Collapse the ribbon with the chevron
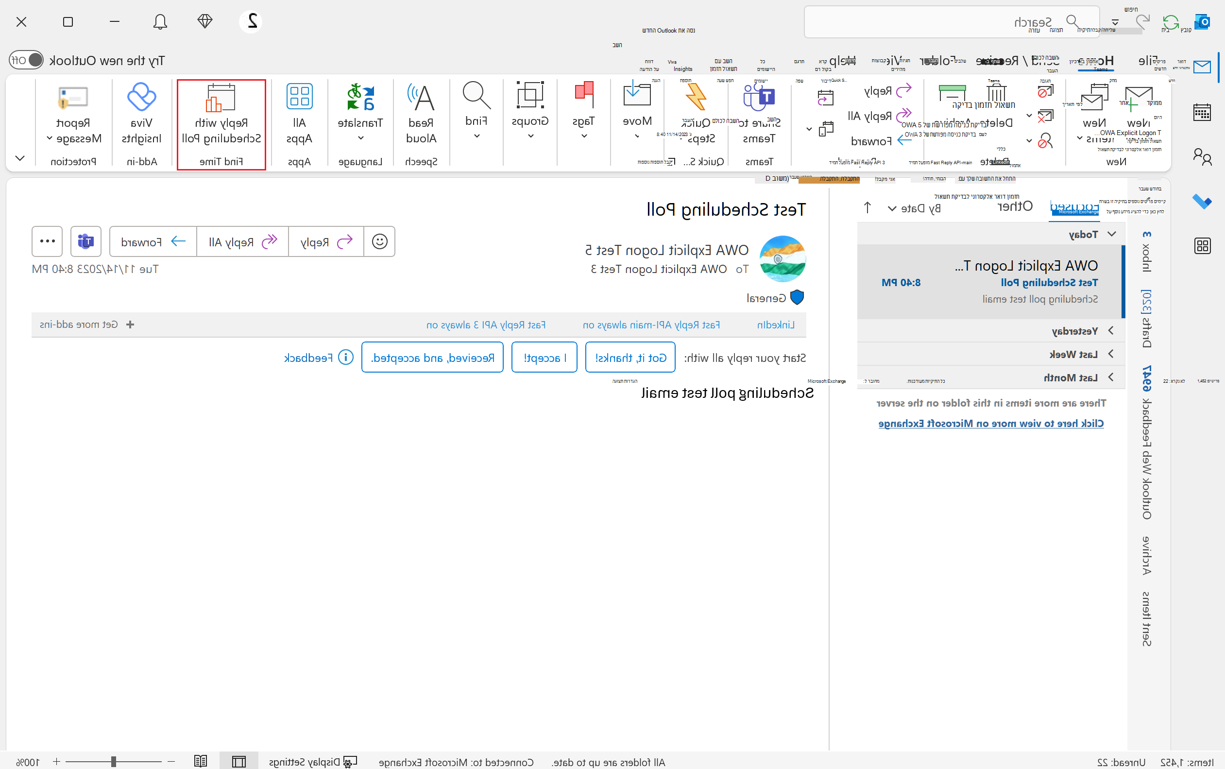Viewport: 1225px width, 769px height. pyautogui.click(x=20, y=158)
